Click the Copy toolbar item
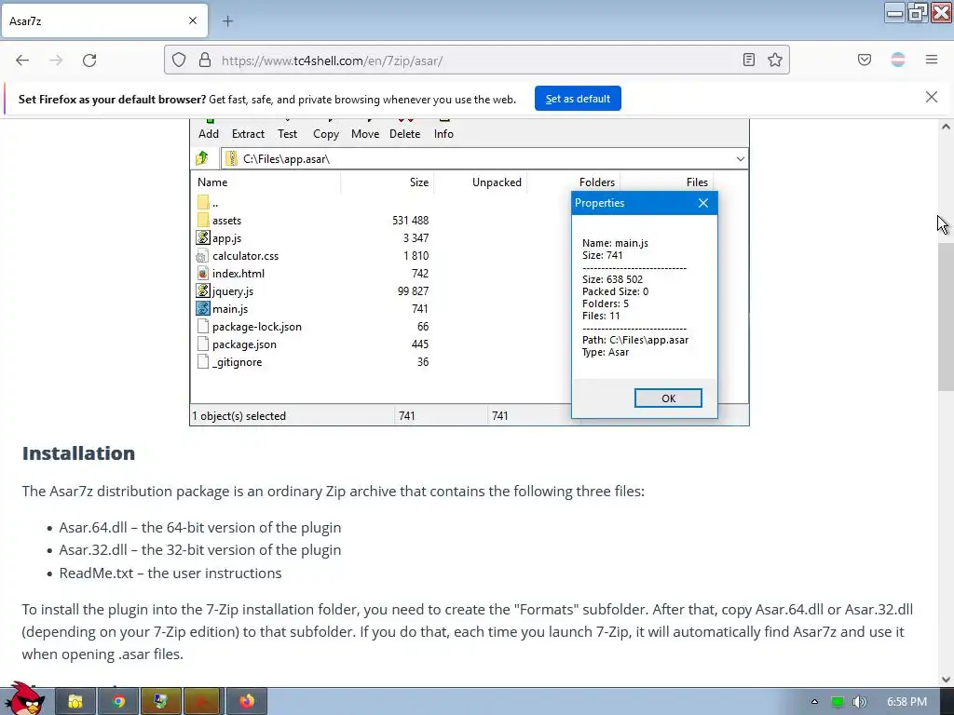 click(x=326, y=134)
